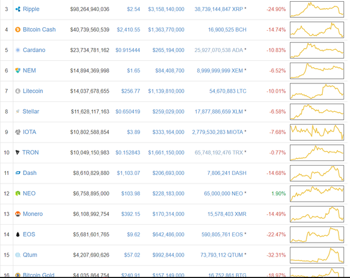Click the Qtum logo icon
This screenshot has width=350, height=278.
click(17, 255)
